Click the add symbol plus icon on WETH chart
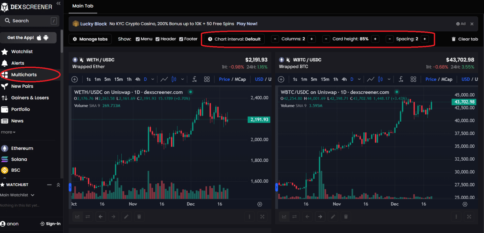This screenshot has width=484, height=233. [x=74, y=79]
